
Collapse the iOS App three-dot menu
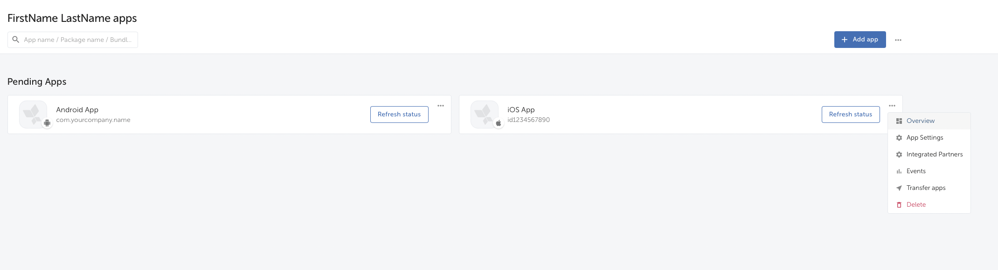point(892,106)
